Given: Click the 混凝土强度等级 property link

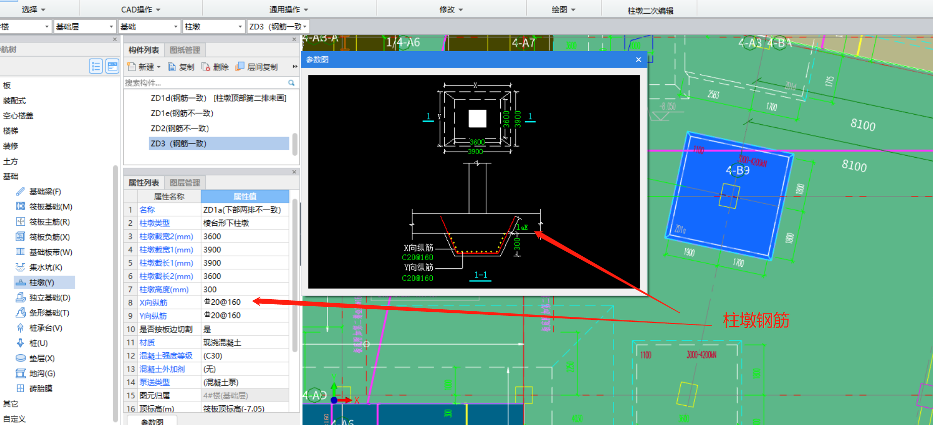Looking at the screenshot, I should coord(166,356).
